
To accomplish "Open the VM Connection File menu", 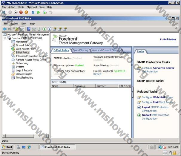I will click(x=4, y=7).
